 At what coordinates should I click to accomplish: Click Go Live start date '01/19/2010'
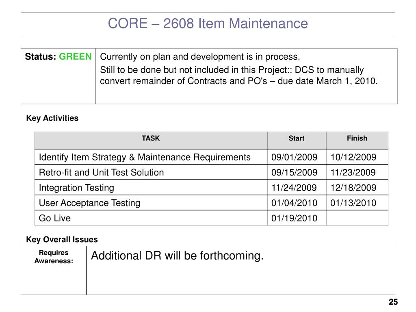point(294,218)
